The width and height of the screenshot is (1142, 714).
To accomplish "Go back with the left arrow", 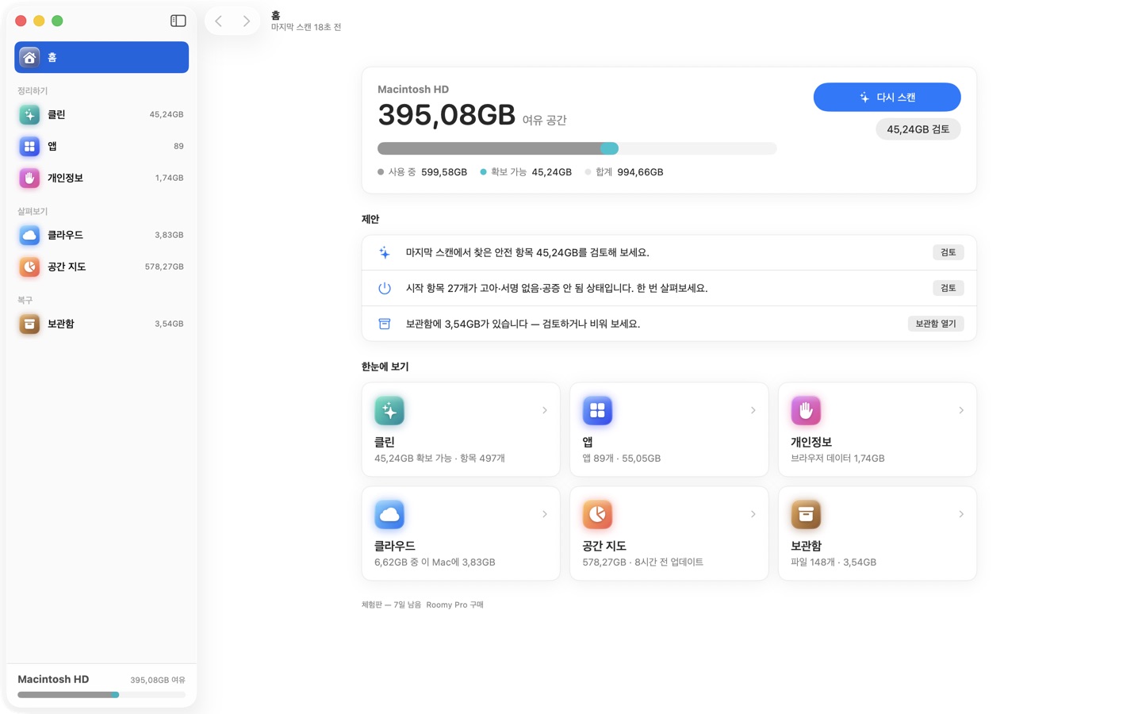I will pyautogui.click(x=219, y=21).
